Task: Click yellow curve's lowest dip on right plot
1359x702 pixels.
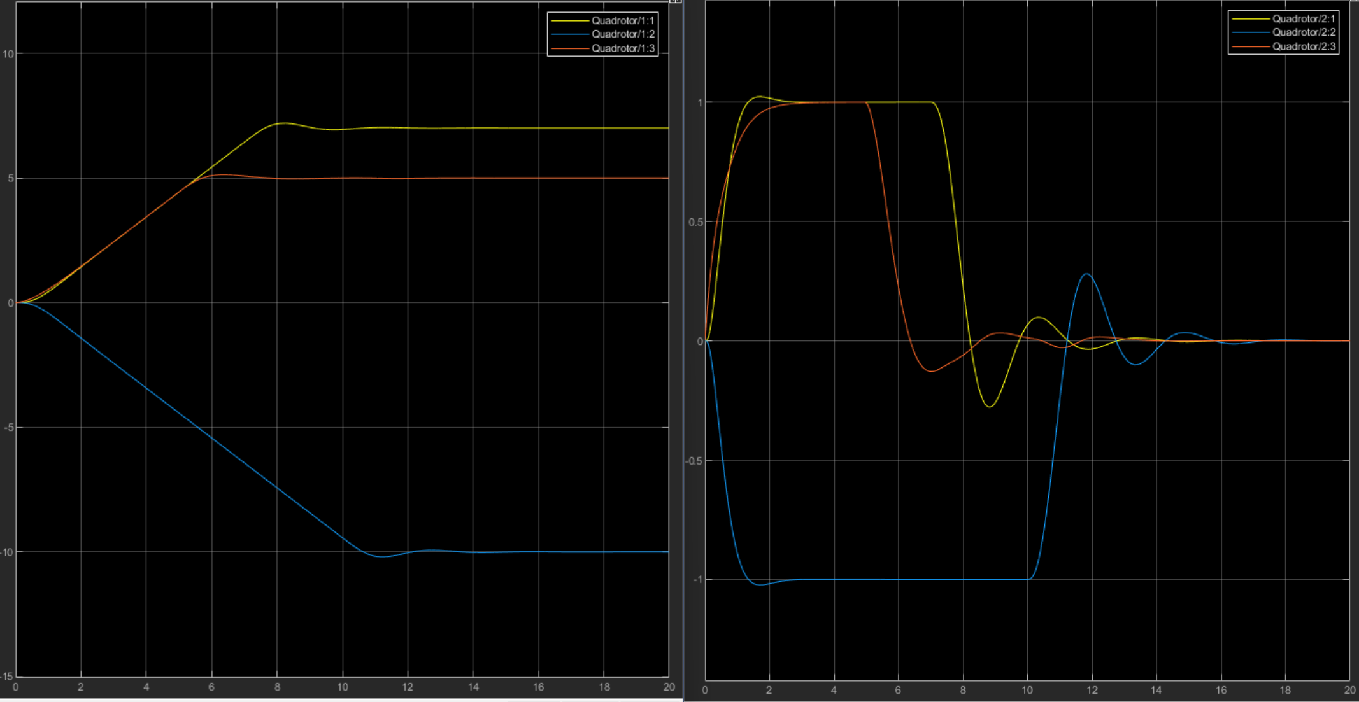Action: pyautogui.click(x=989, y=407)
